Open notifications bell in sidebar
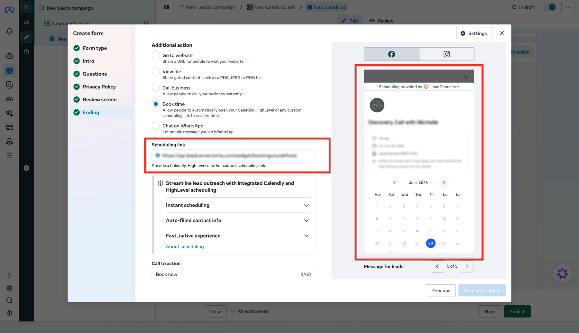 [9, 31]
